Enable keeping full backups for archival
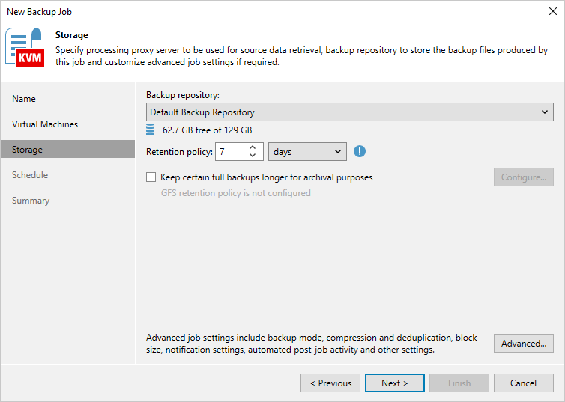 [x=151, y=177]
